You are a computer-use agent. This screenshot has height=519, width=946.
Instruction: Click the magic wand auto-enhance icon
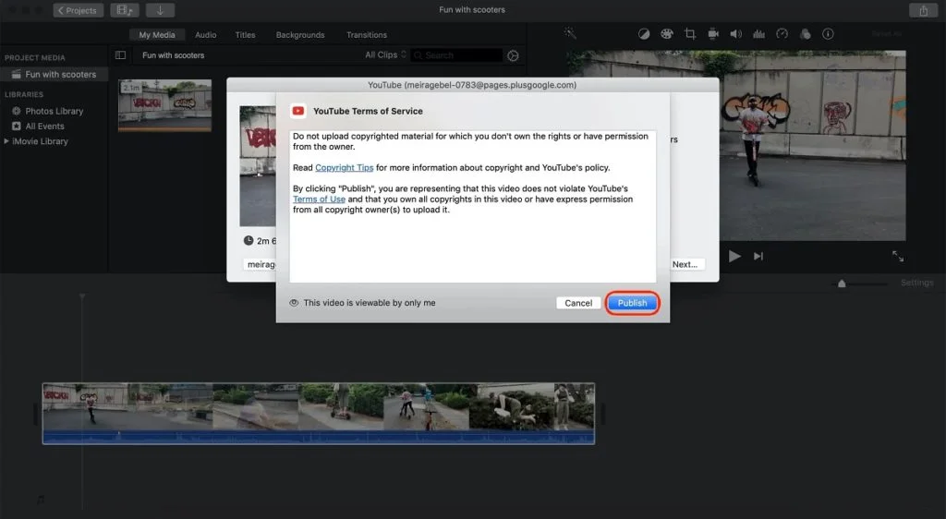point(571,34)
